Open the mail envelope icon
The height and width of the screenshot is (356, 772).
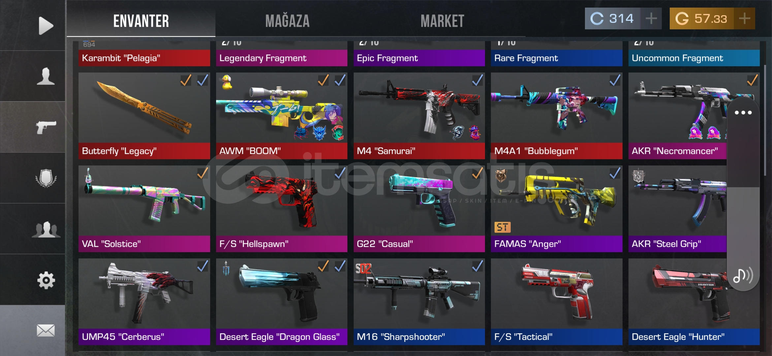coord(46,331)
